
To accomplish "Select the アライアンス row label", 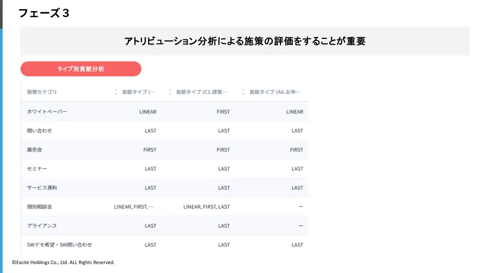I will pos(42,225).
